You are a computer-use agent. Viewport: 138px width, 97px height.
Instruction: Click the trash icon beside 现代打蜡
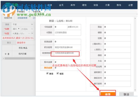click(x=8, y=54)
